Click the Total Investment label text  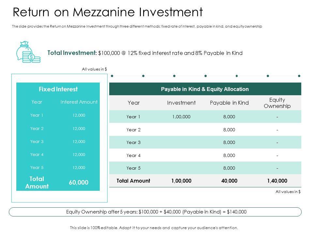coord(72,53)
